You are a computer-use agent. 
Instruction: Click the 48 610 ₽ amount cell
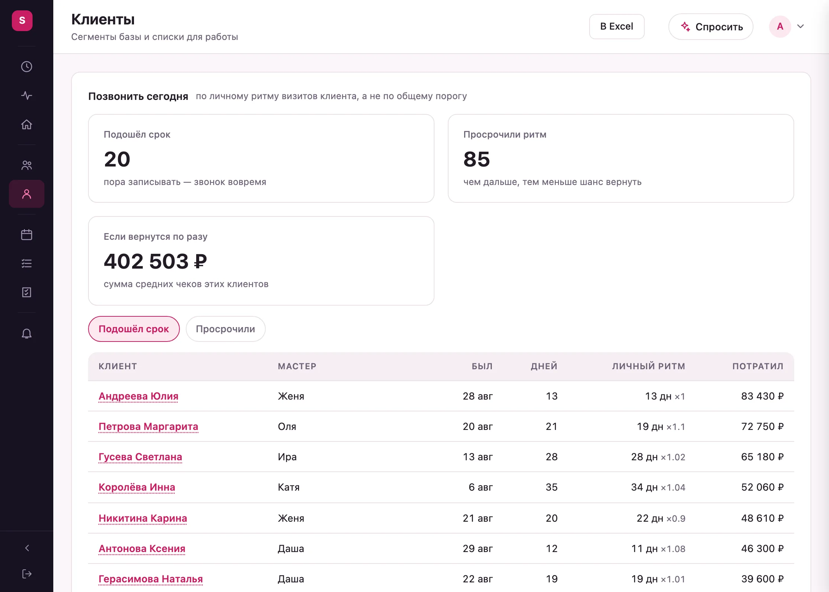point(762,518)
